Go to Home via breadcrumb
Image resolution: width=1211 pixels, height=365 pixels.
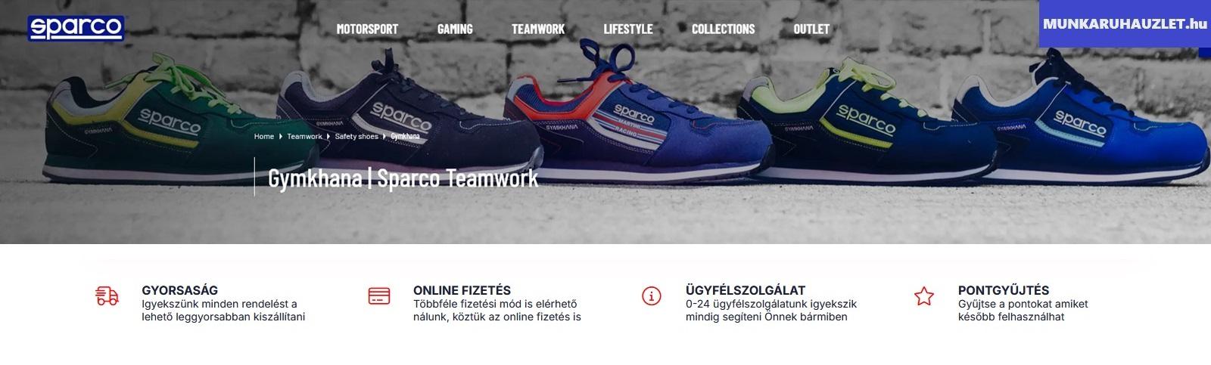click(264, 137)
